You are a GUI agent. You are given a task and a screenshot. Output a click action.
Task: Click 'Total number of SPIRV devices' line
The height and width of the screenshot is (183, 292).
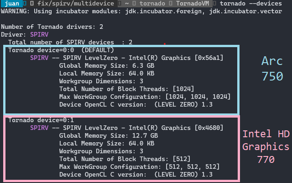click(x=70, y=42)
